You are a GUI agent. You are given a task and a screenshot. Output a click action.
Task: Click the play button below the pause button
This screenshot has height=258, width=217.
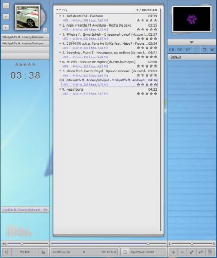click(x=6, y=28)
